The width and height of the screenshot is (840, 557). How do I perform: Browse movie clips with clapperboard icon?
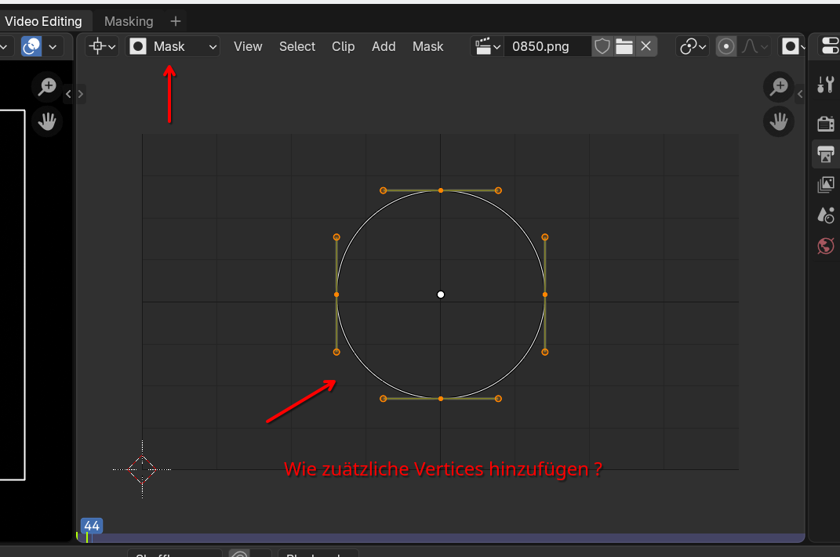(488, 46)
